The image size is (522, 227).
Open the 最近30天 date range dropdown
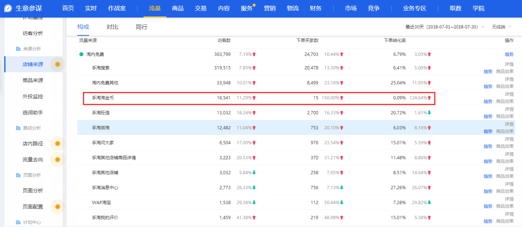point(445,27)
